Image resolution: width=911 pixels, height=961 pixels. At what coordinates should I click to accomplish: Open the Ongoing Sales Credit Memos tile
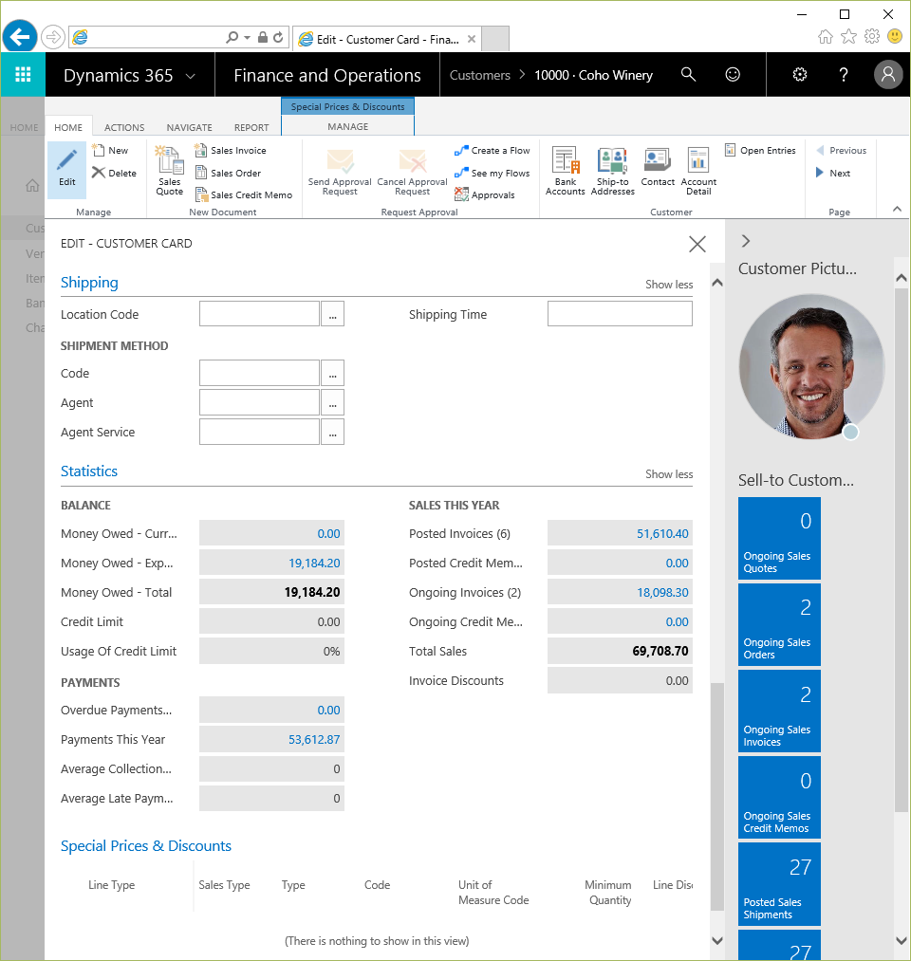point(779,798)
